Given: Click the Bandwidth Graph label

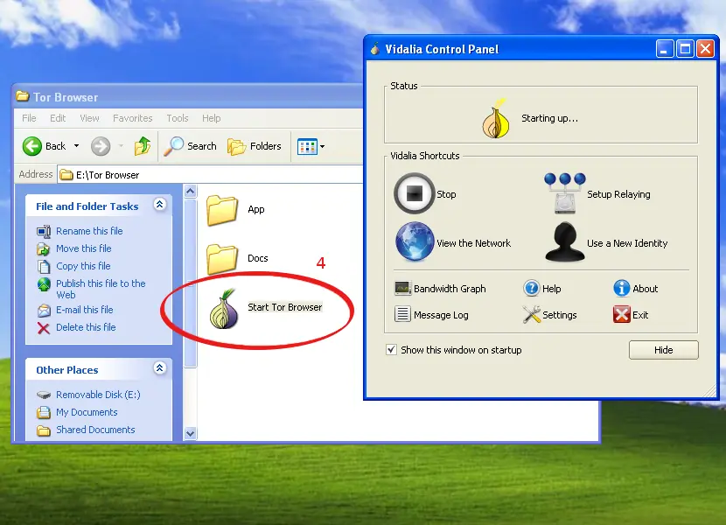Looking at the screenshot, I should coord(450,289).
